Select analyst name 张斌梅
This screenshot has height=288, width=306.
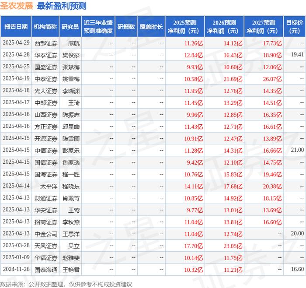(71, 67)
